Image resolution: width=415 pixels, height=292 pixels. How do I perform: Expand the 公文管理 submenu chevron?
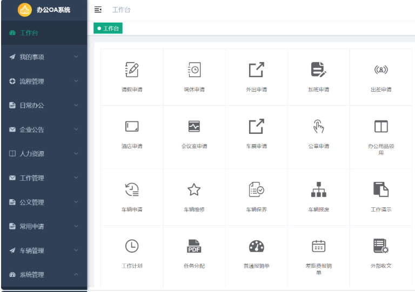[x=76, y=202]
